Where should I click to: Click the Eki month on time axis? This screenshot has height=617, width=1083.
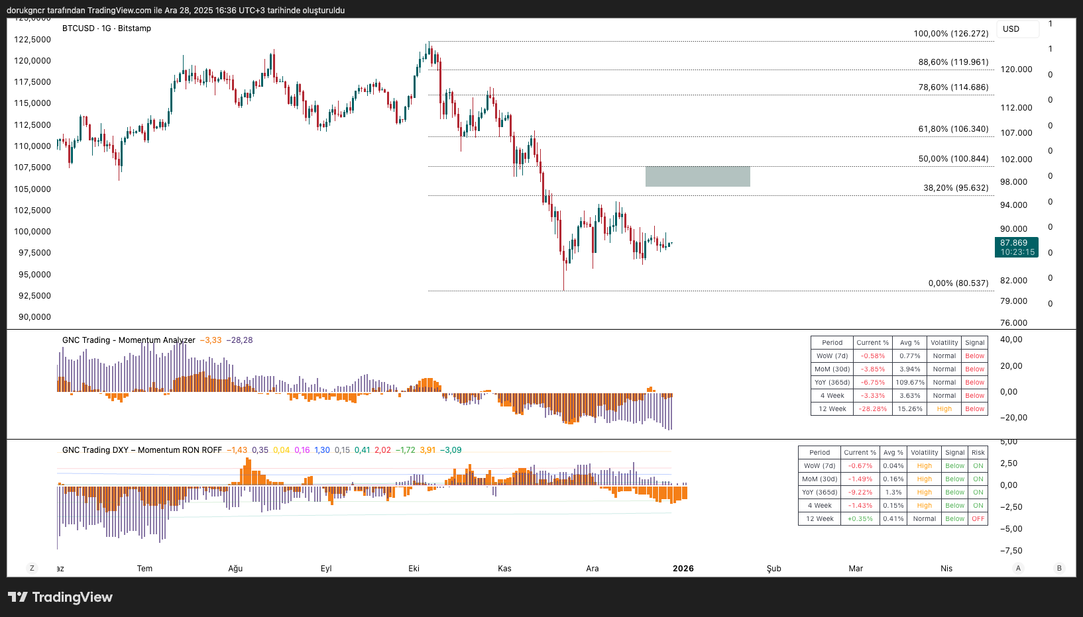414,569
